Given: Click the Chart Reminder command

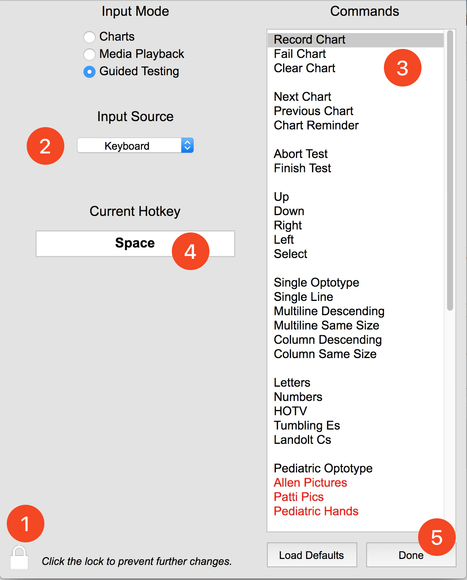Looking at the screenshot, I should point(316,125).
